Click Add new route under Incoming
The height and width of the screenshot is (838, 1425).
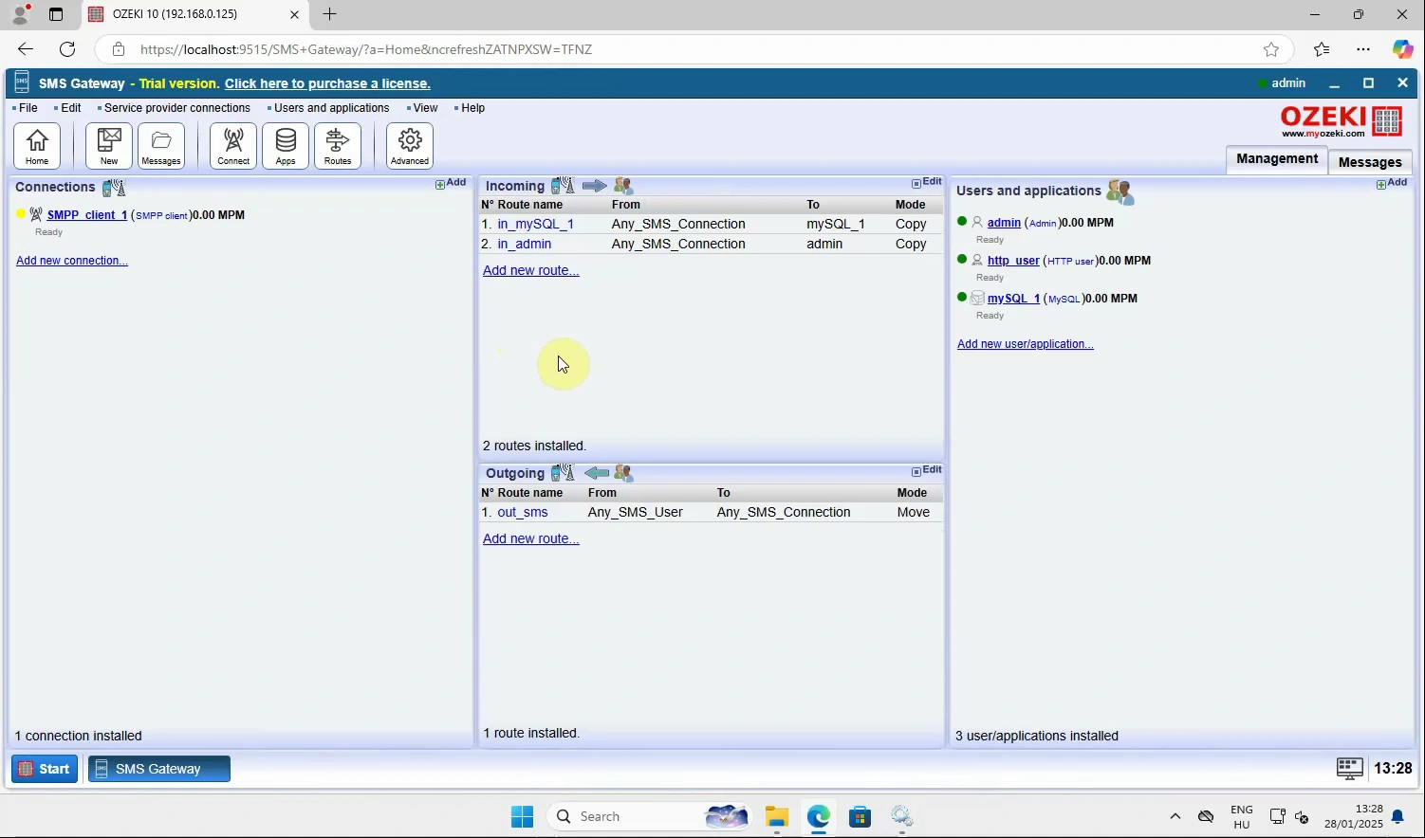pyautogui.click(x=531, y=270)
